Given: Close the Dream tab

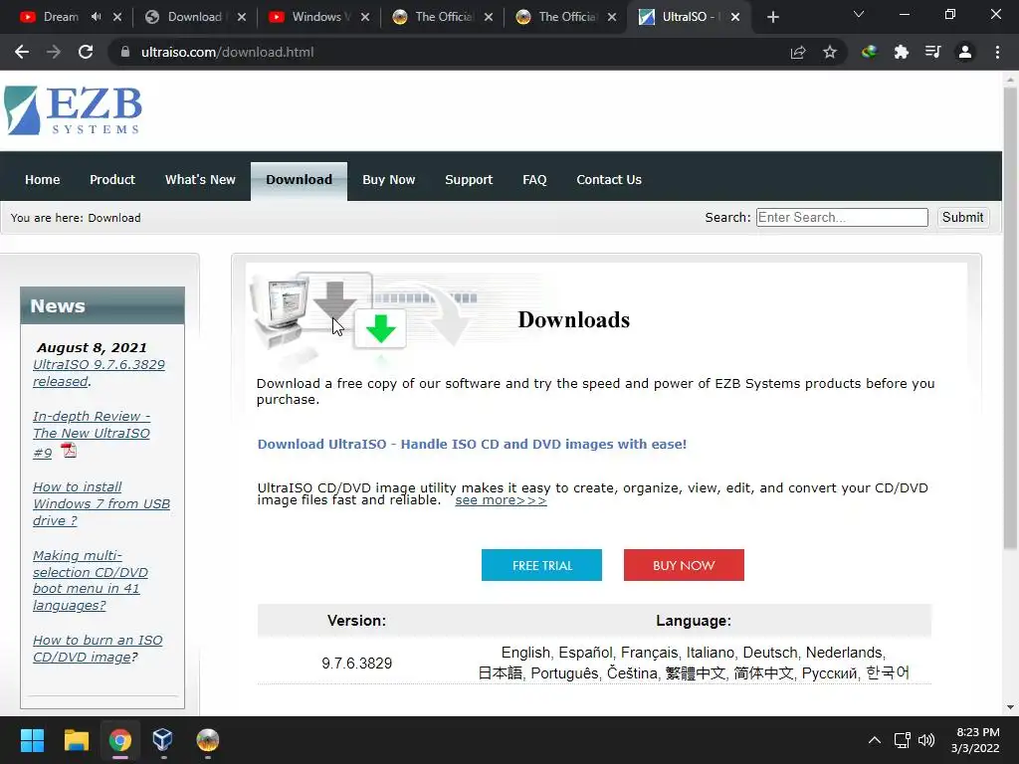Looking at the screenshot, I should [x=117, y=17].
